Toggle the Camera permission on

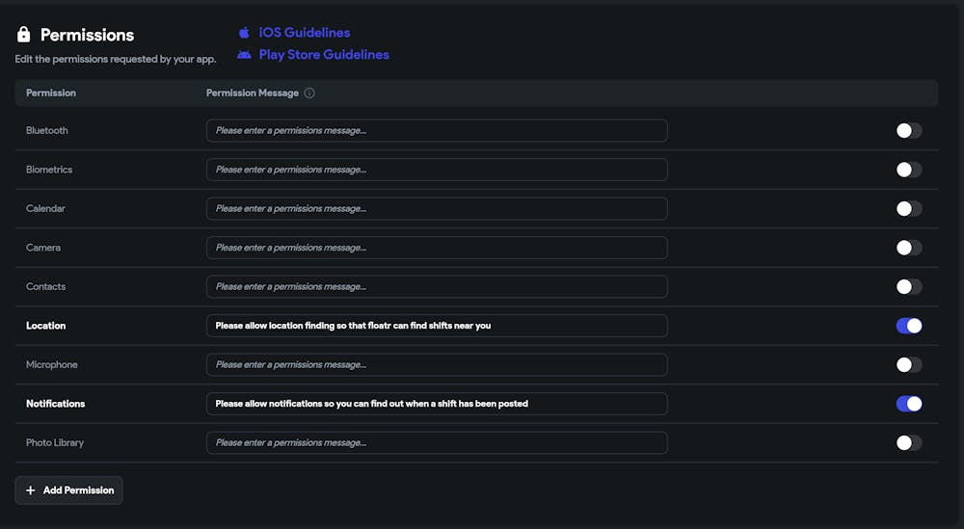pyautogui.click(x=908, y=248)
